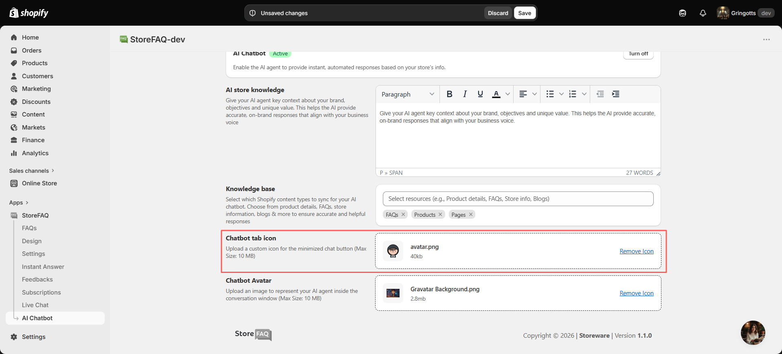Screen dimensions: 782x354
Task: Remove the Pages tag
Action: [471, 215]
